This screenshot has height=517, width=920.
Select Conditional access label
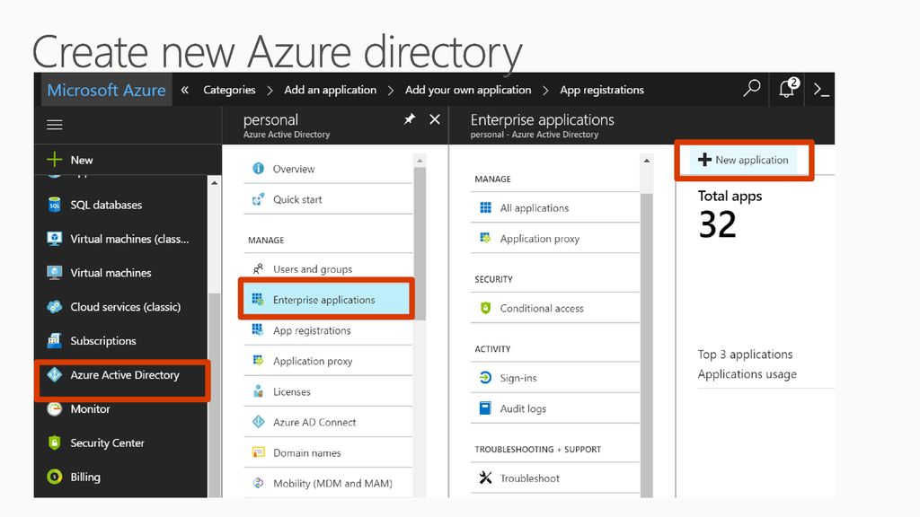pos(542,309)
